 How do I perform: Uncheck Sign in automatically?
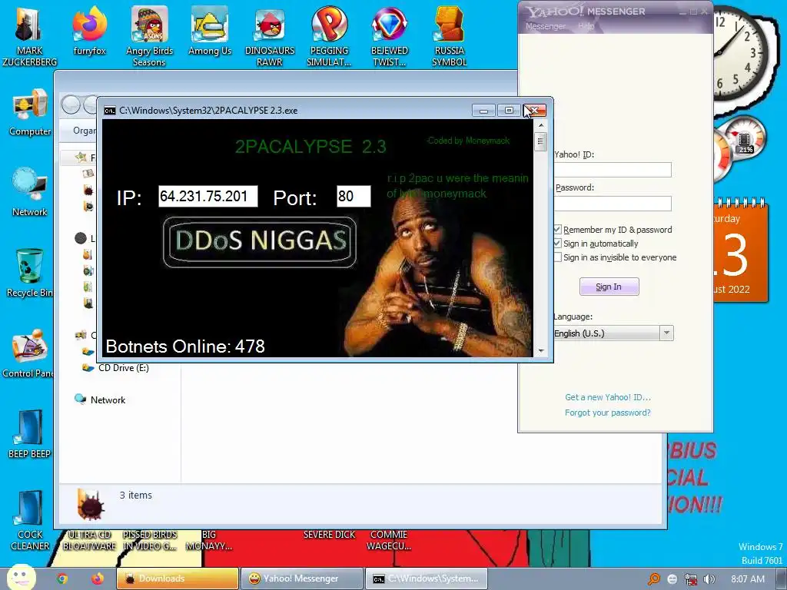tap(558, 244)
